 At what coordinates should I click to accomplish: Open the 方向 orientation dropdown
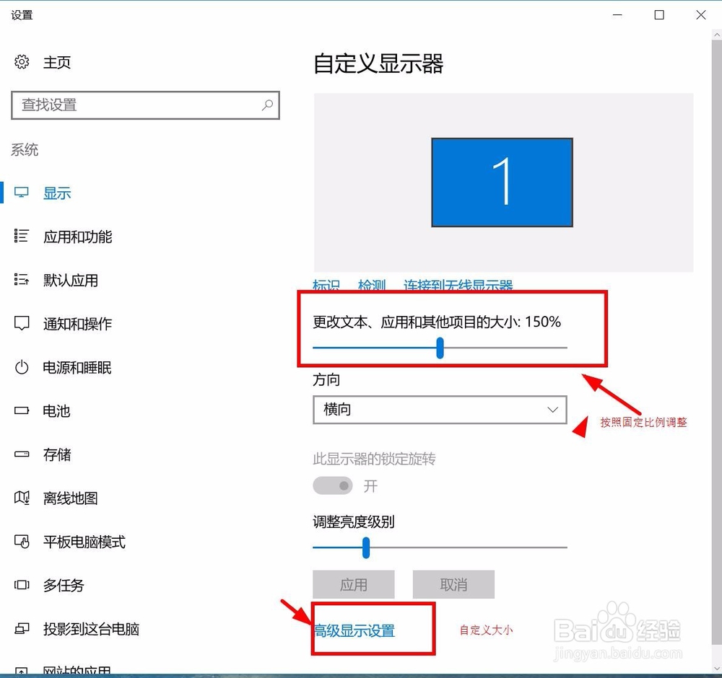point(439,410)
